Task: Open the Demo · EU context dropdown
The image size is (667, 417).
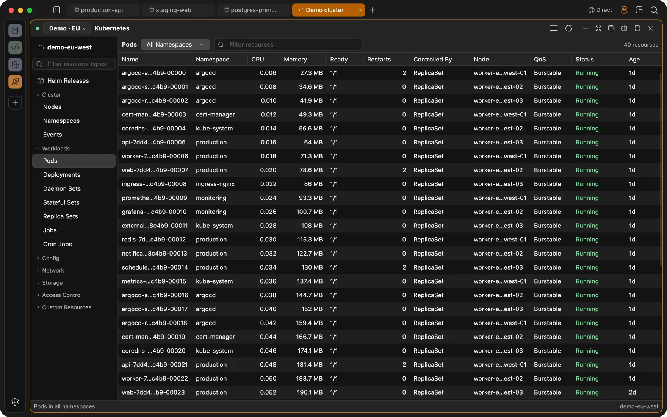Action: [67, 28]
